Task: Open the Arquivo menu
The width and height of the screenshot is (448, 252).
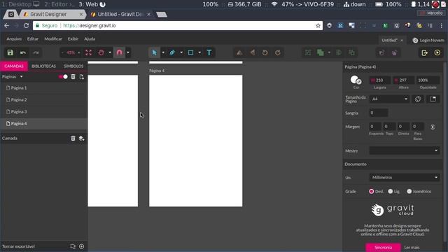Action: click(x=14, y=39)
